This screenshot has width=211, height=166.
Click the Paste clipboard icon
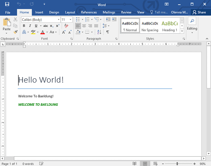(x=7, y=22)
